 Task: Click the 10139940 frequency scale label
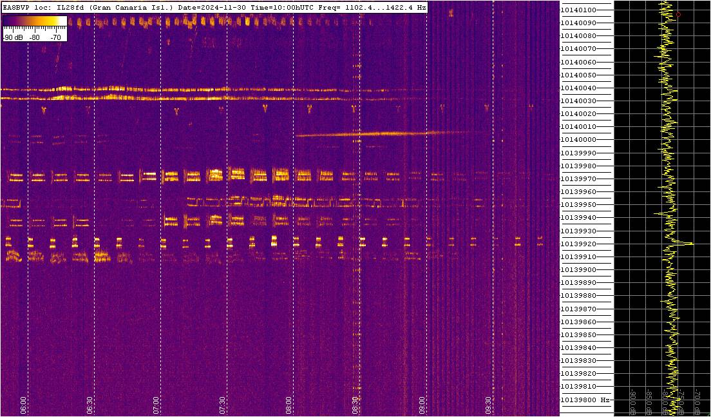tap(578, 218)
